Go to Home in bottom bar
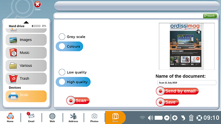221x124 pixels. [x=10, y=118]
